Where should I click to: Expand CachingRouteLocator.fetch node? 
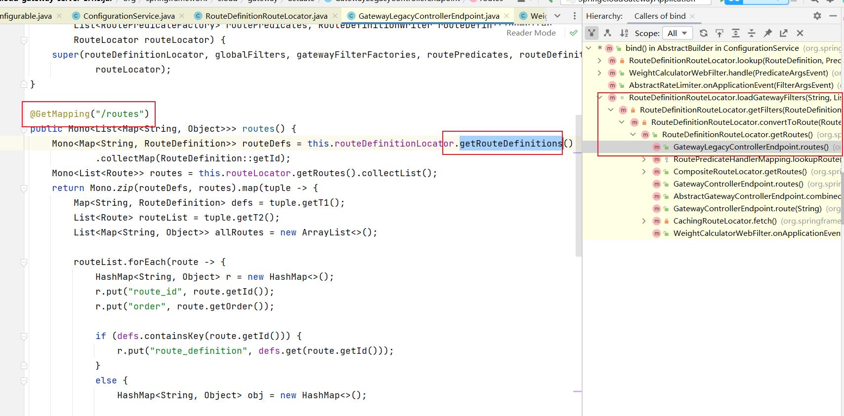(644, 221)
